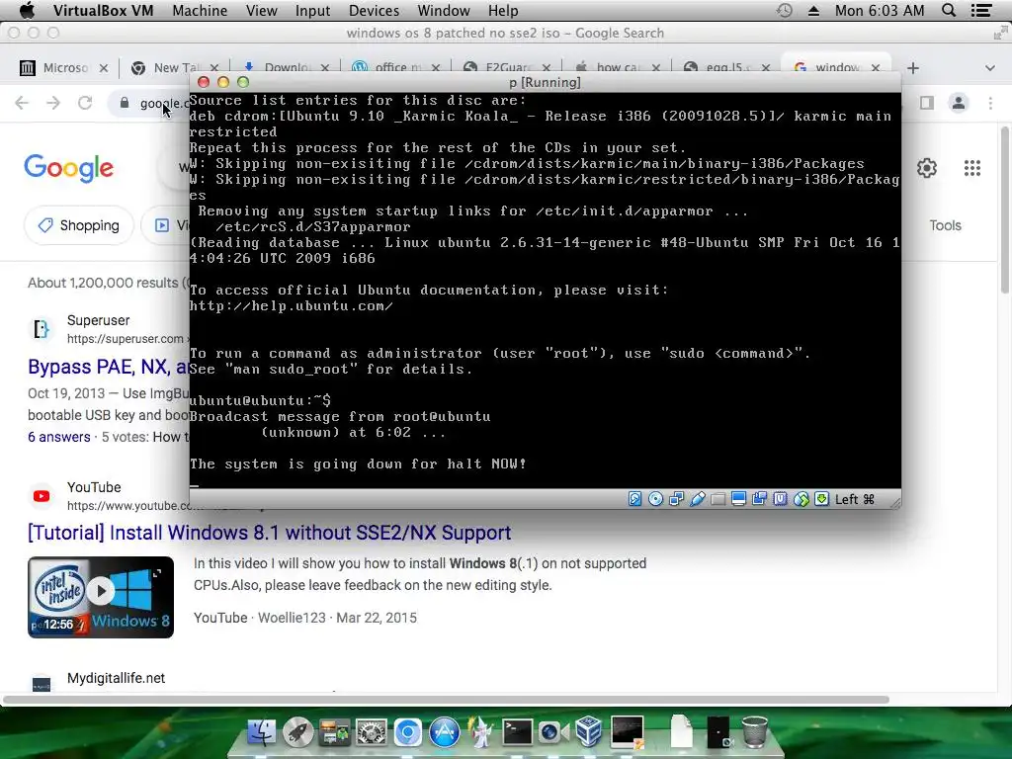Image resolution: width=1012 pixels, height=759 pixels.
Task: Click the overlapping screens recording icon in VM status bar
Action: [x=760, y=499]
